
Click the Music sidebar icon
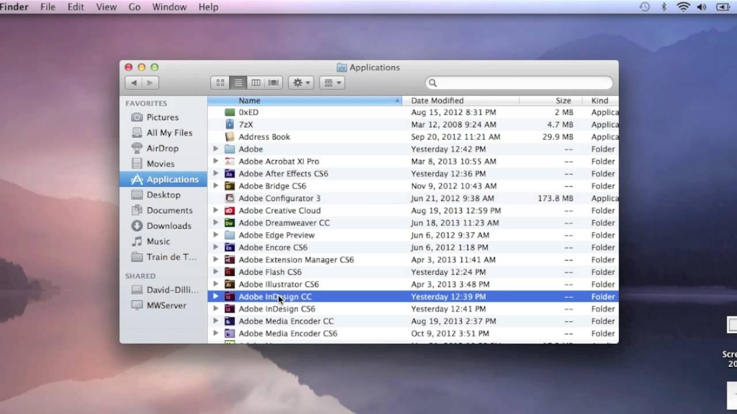[136, 241]
